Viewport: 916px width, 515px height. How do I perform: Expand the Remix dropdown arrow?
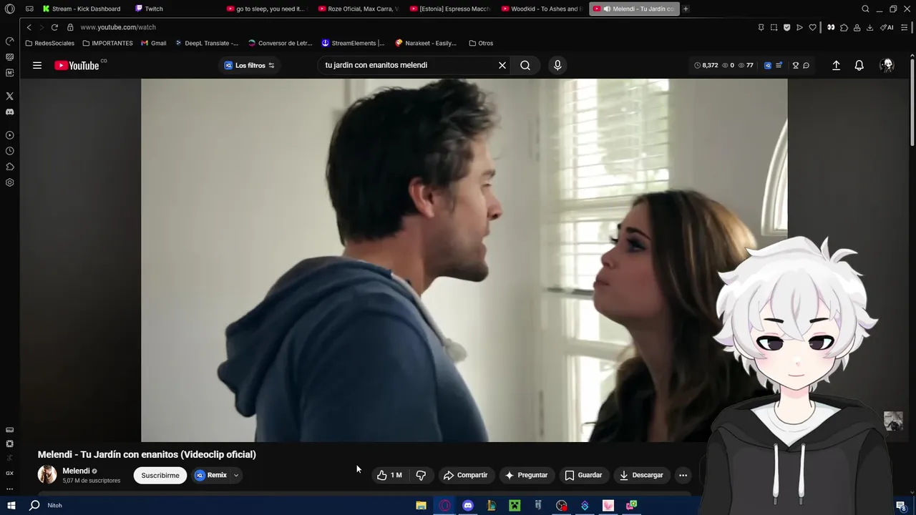point(235,475)
